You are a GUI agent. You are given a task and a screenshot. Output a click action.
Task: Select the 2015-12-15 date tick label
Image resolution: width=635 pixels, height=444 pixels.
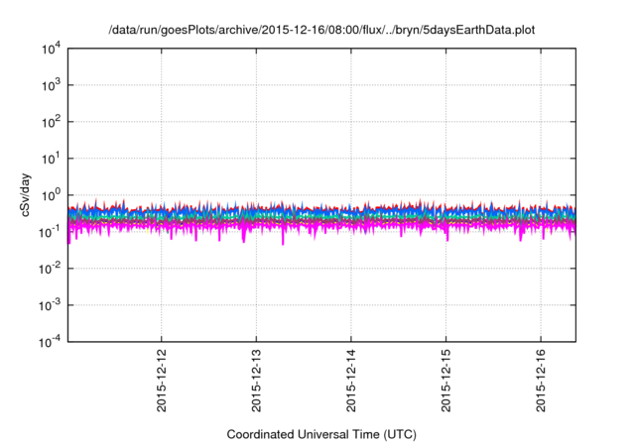[445, 381]
